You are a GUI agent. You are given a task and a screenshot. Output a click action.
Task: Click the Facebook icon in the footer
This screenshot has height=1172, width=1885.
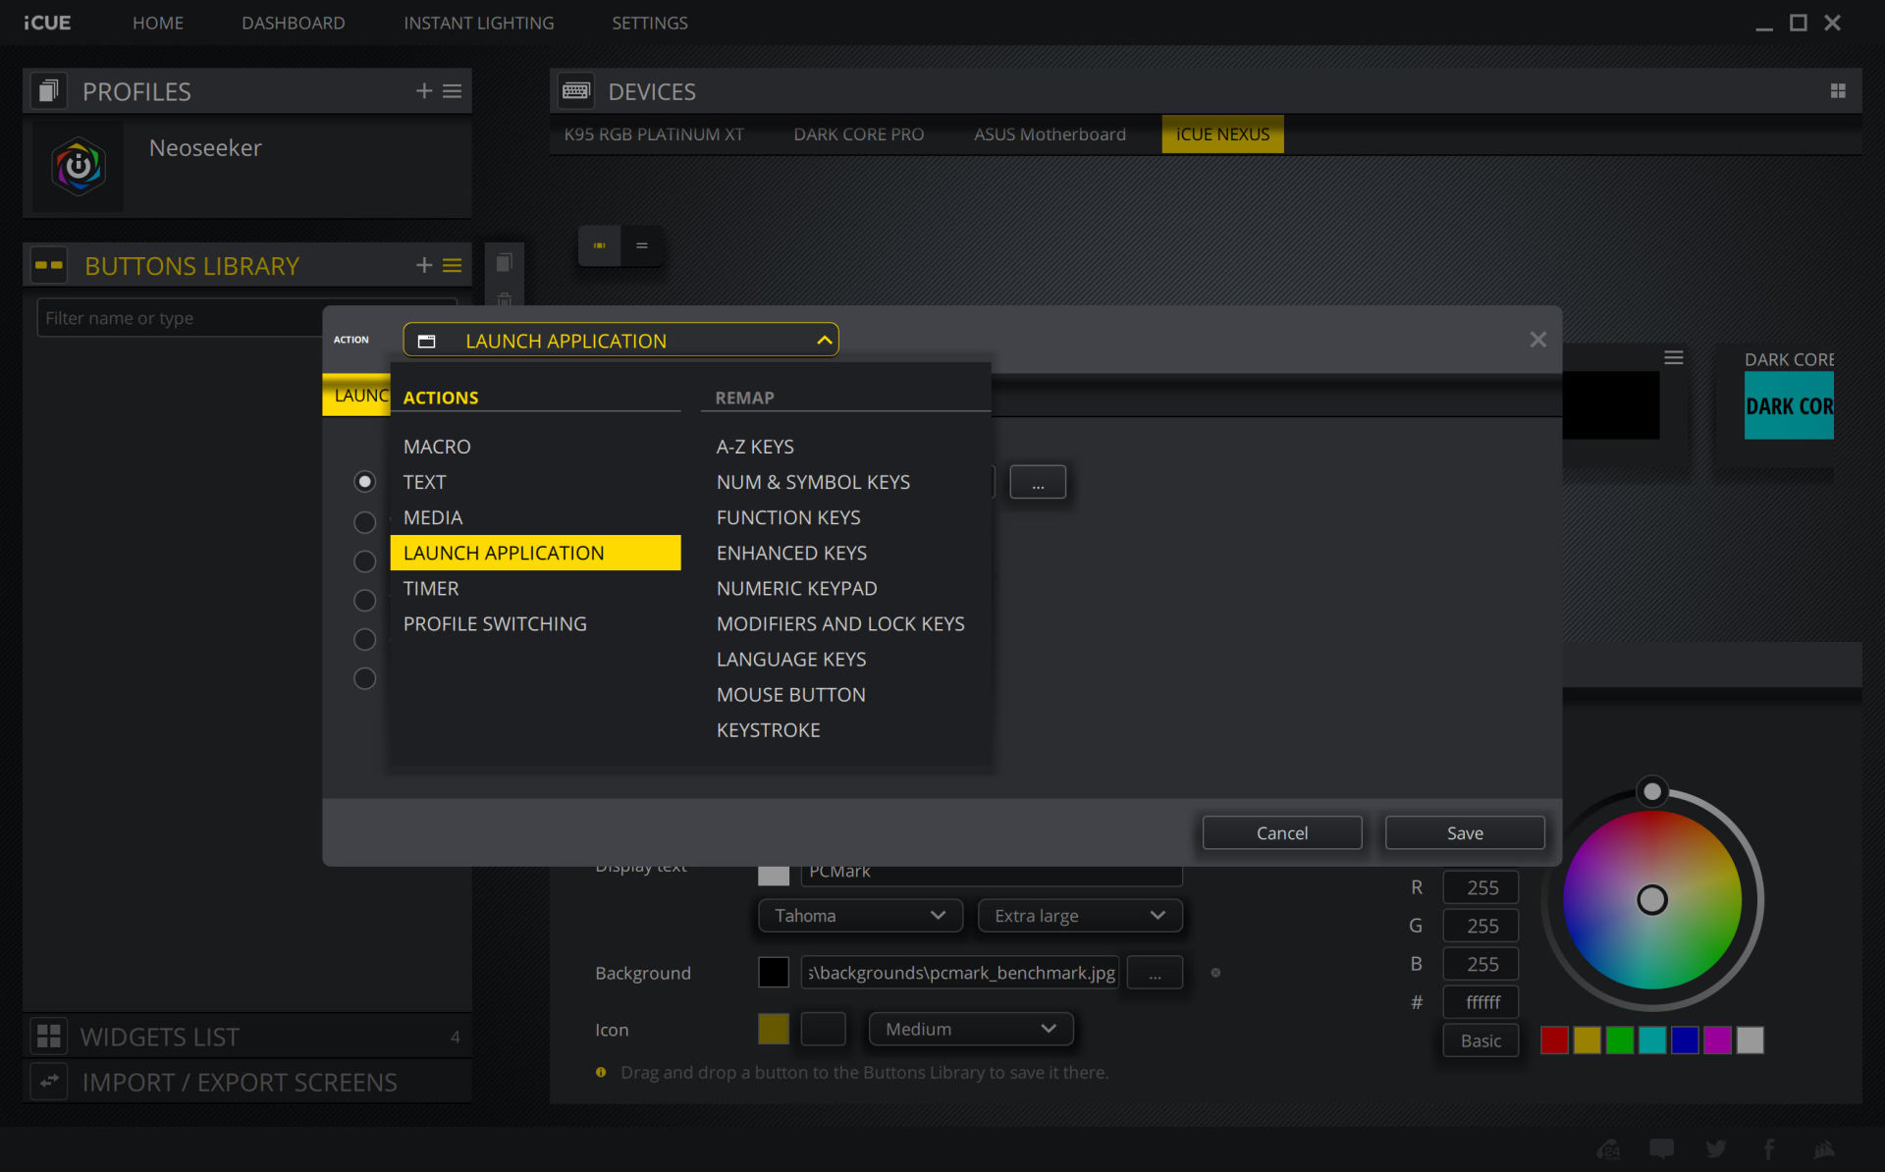[x=1769, y=1148]
